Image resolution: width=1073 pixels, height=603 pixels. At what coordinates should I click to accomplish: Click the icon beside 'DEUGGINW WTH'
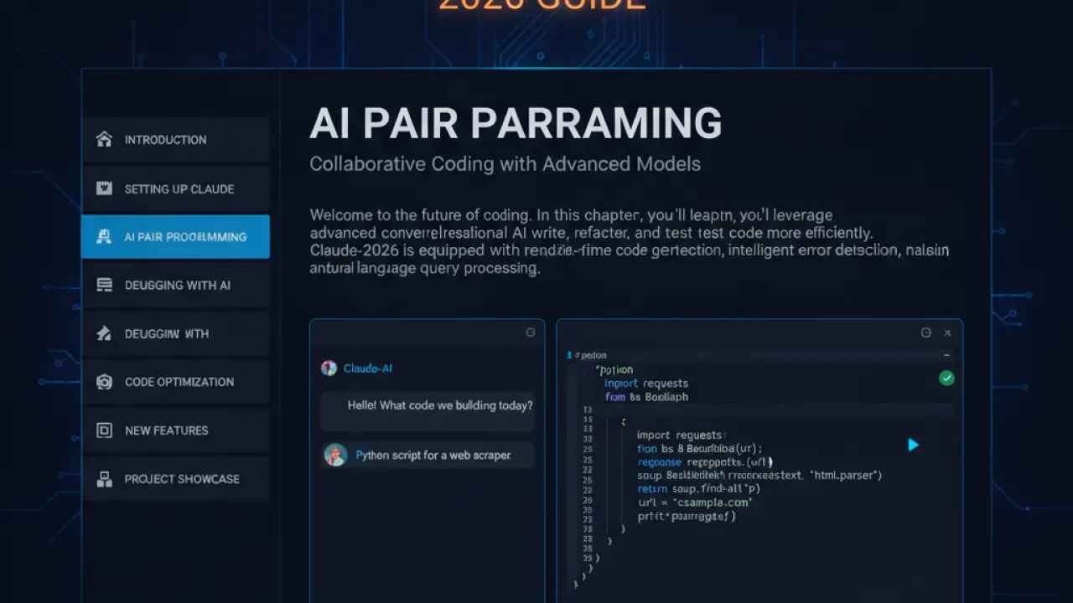104,333
